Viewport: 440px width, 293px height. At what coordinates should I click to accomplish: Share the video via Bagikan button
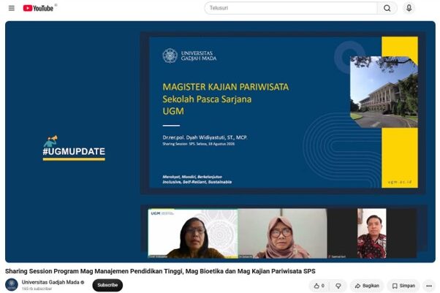367,286
